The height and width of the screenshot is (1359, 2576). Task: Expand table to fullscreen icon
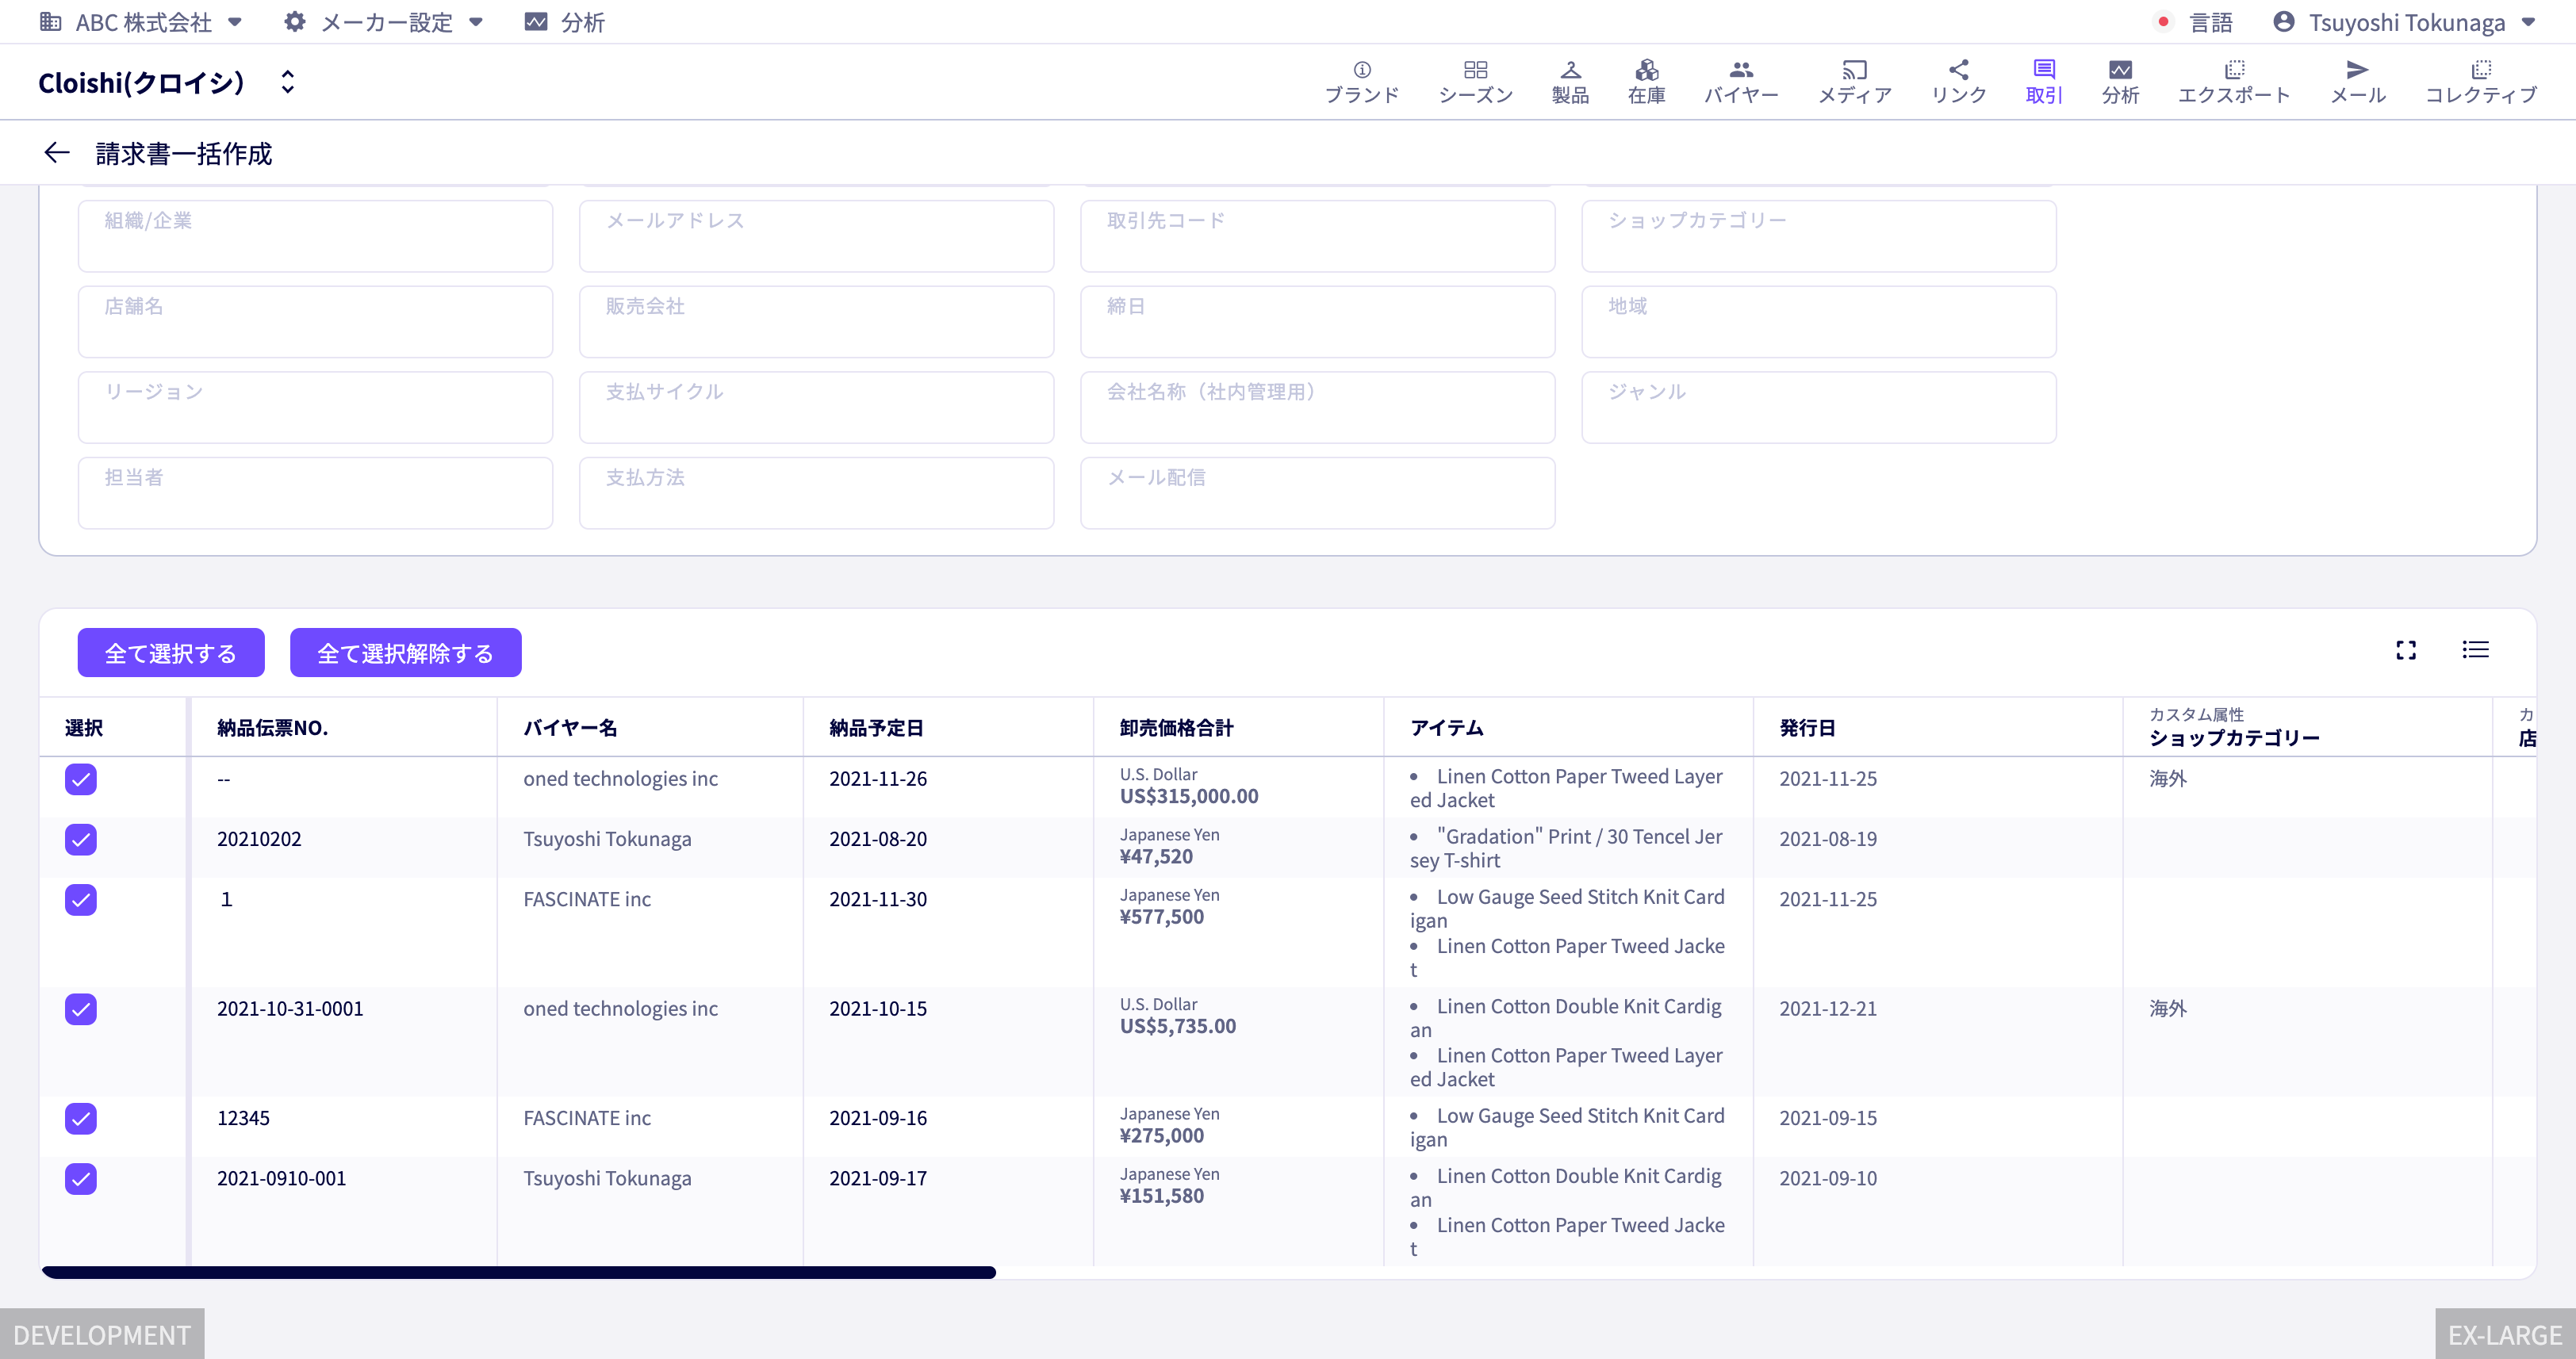click(x=2405, y=651)
